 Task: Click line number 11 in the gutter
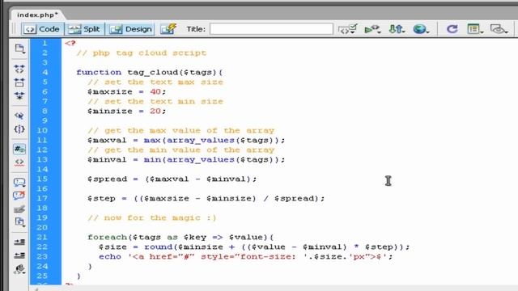coord(42,140)
